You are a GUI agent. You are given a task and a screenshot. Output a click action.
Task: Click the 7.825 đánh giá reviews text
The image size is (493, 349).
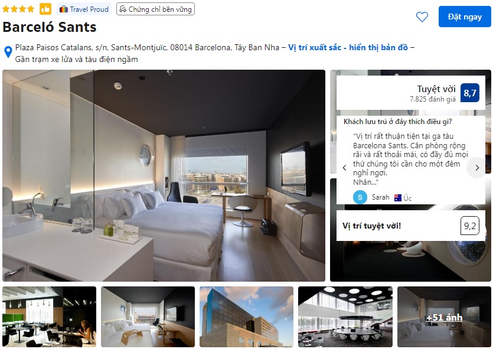[432, 99]
